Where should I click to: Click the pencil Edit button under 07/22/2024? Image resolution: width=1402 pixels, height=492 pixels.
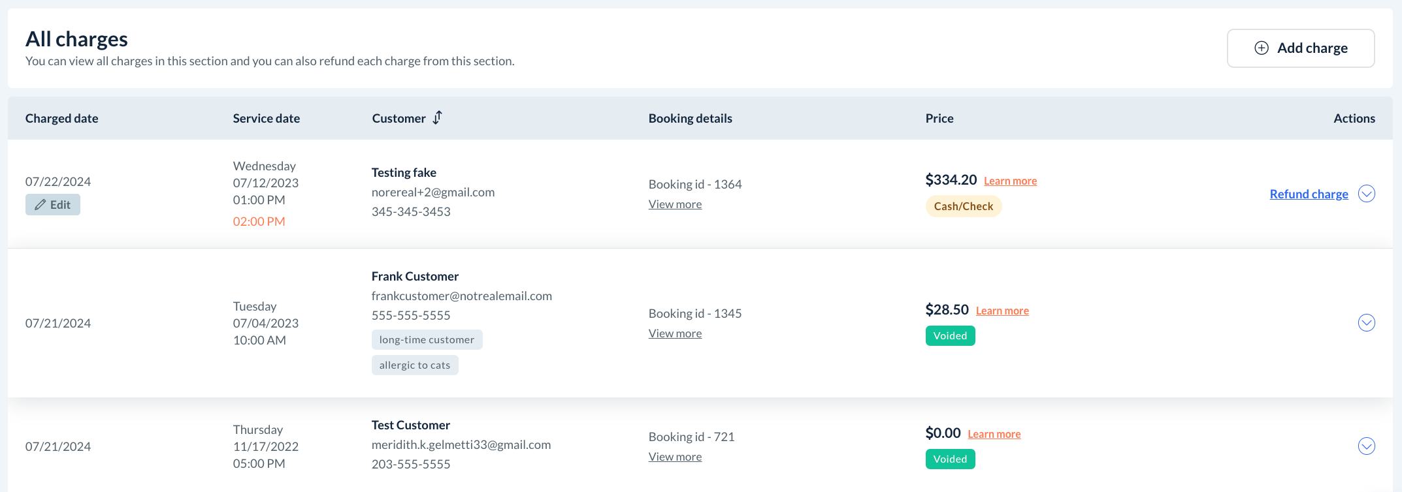[x=53, y=205]
